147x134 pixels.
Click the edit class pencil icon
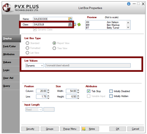75,25
